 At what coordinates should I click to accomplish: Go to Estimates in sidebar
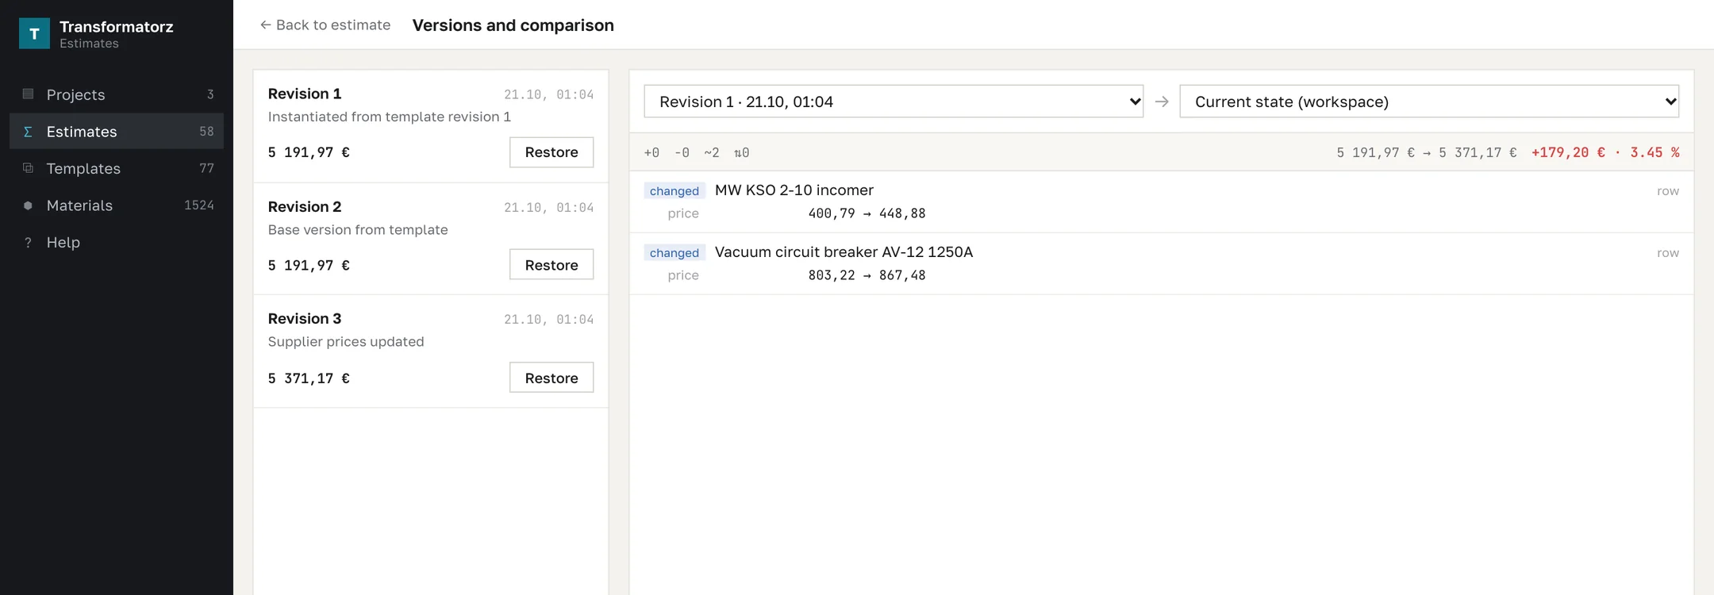(x=117, y=132)
